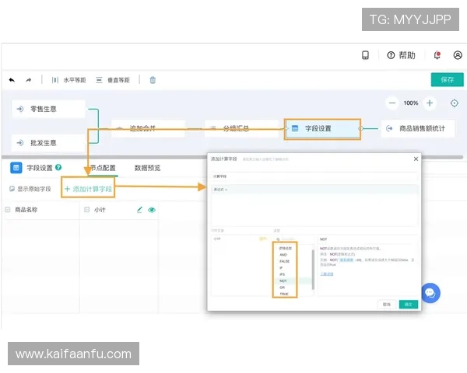The height and width of the screenshot is (373, 467).
Task: Click the green 保存 save button
Action: pos(447,80)
